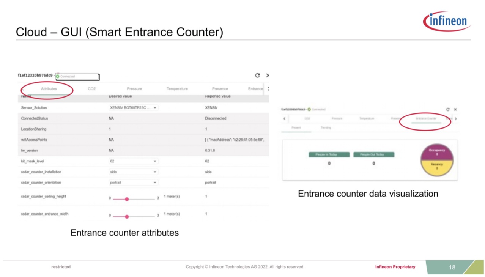
Task: Select the Entrance tab in attributes panel
Action: [x=255, y=89]
